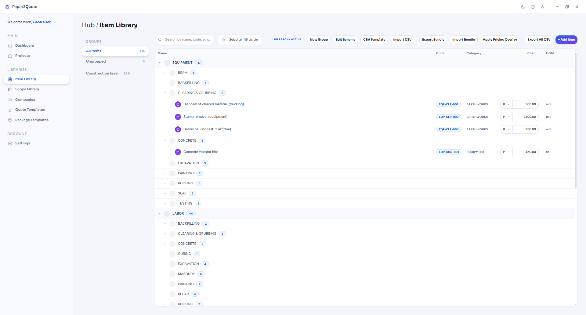Click the Projects briefcase icon
The height and width of the screenshot is (315, 586).
10,56
